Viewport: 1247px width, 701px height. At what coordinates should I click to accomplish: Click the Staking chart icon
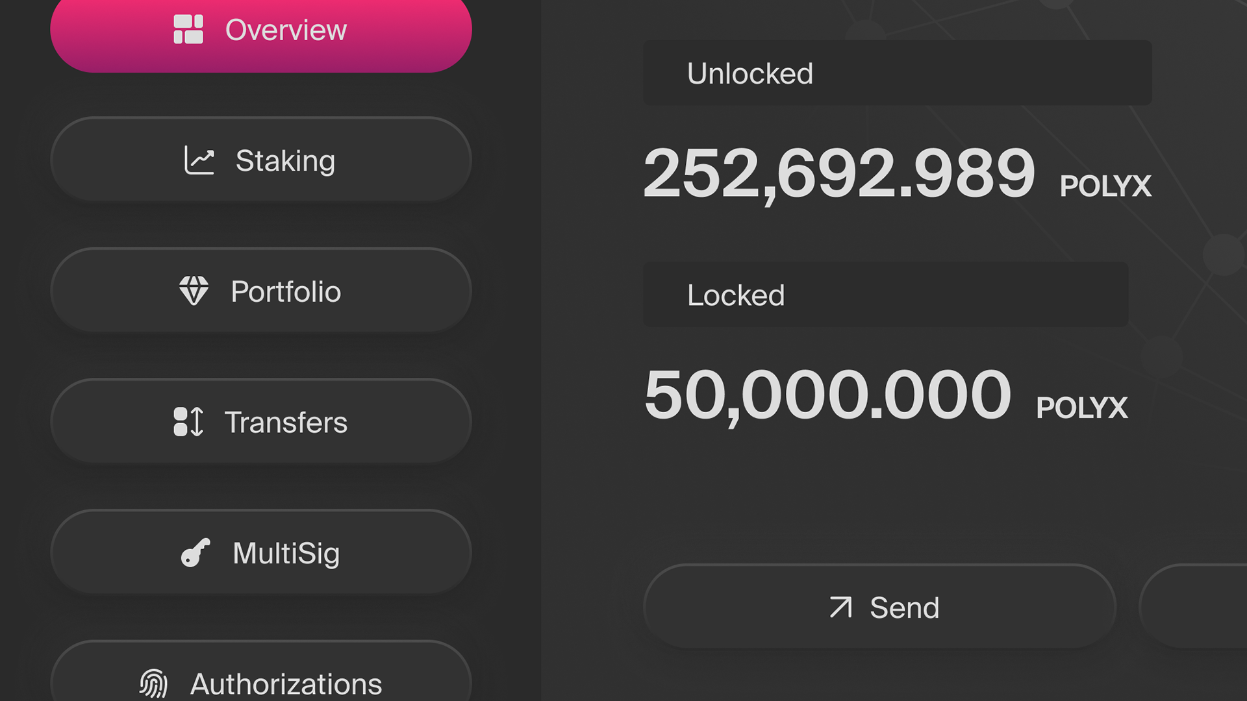click(x=199, y=160)
